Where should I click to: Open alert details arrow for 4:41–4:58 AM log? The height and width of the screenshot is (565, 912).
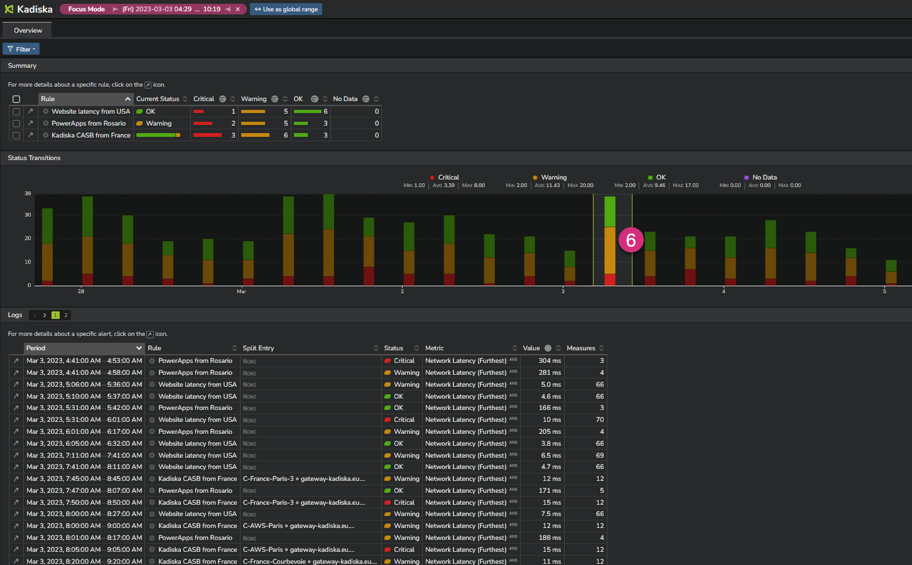16,373
